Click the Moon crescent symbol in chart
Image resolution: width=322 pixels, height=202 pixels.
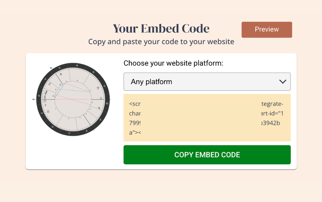click(101, 98)
